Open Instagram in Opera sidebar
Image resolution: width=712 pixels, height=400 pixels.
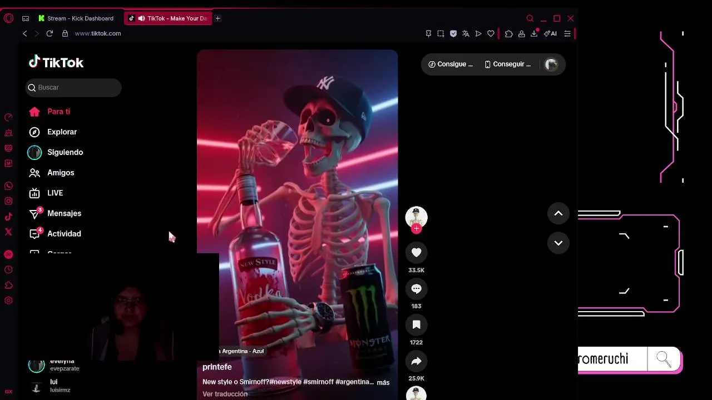8,201
